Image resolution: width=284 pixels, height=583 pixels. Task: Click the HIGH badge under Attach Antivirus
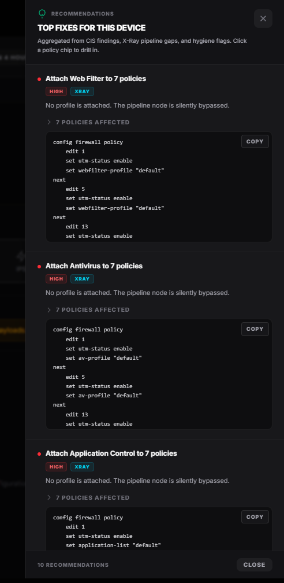coord(57,279)
